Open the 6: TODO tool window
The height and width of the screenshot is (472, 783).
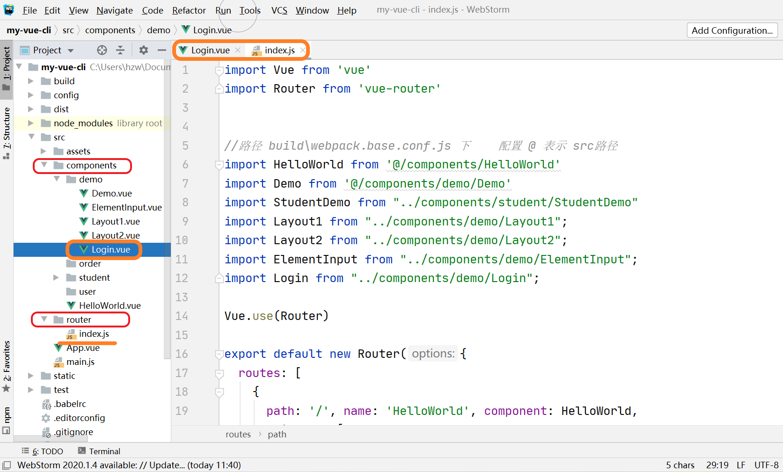point(43,451)
